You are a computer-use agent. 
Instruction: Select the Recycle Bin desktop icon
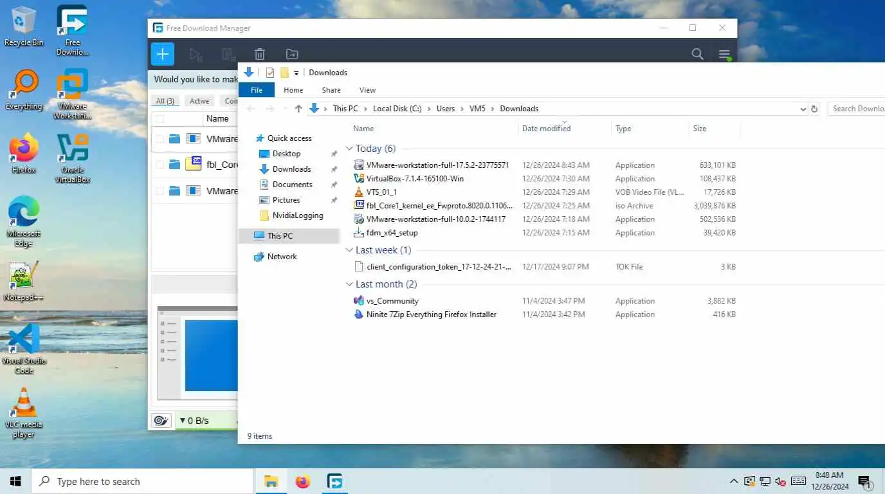(x=24, y=26)
